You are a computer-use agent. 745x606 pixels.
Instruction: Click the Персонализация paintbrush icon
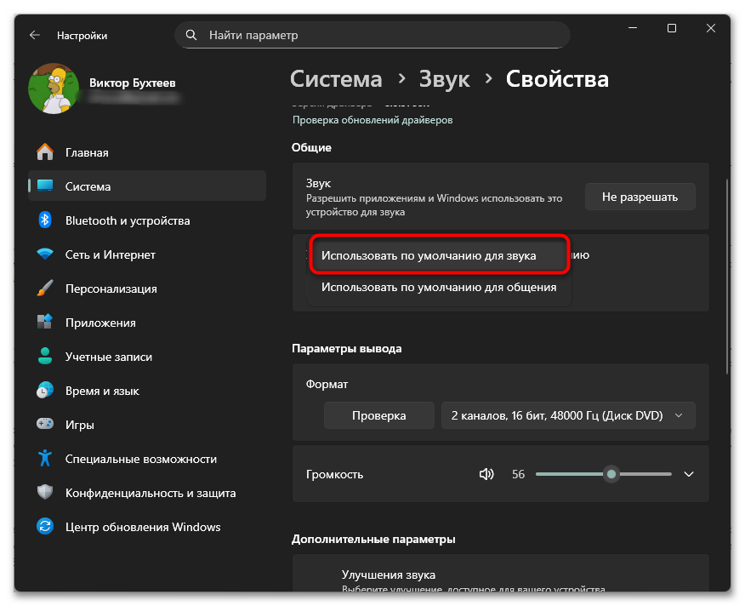[x=46, y=289]
